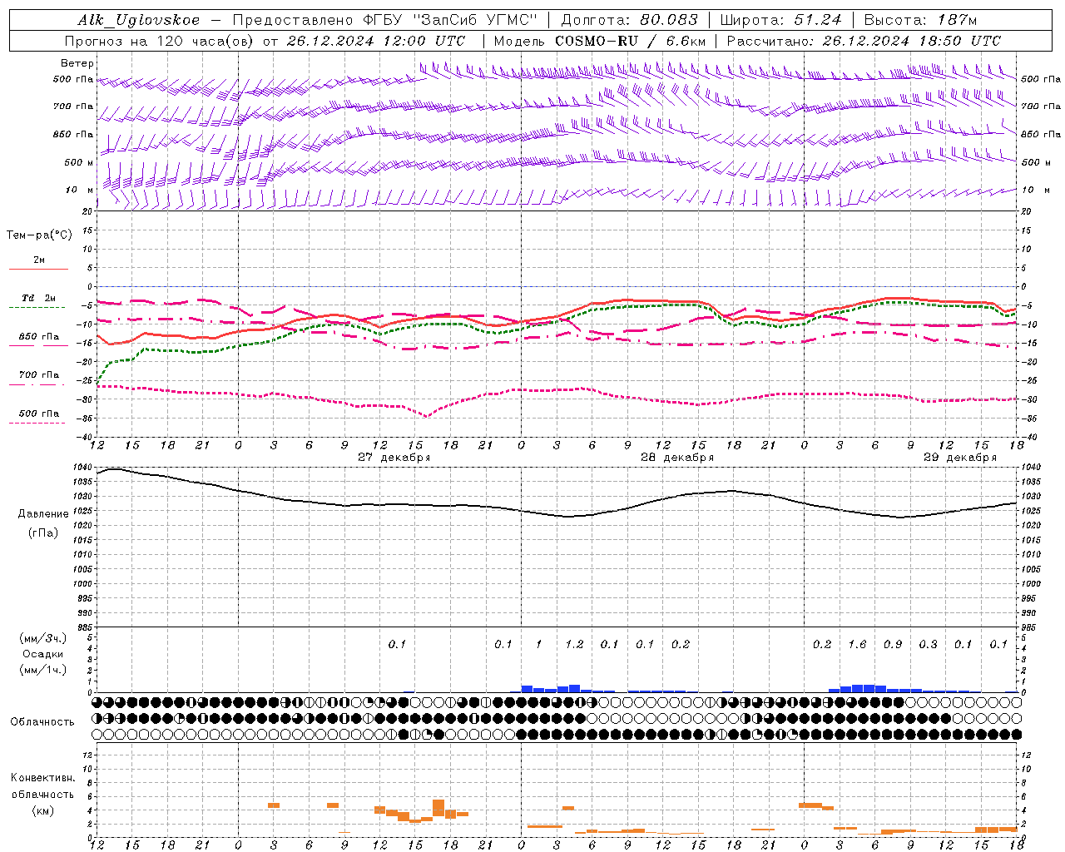Screen dimensions: 1065x852
Task: Click the Конвективн. panel label
Action: 42,778
